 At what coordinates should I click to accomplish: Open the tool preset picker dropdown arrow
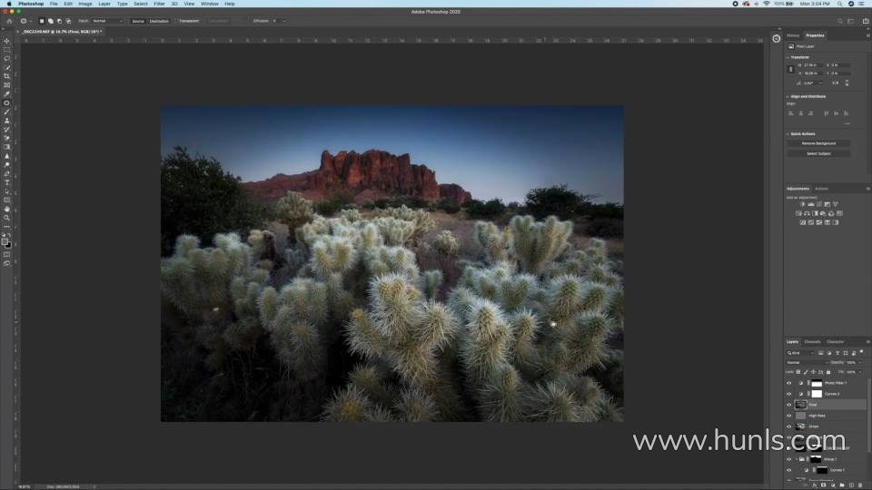pos(31,21)
